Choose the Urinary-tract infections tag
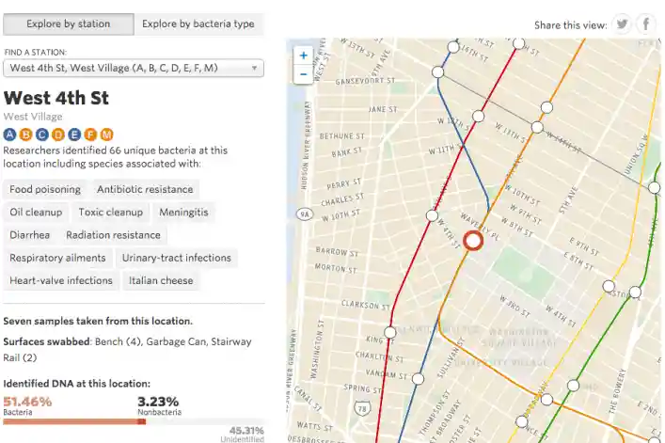Viewport: 665px width, 443px height. click(x=177, y=258)
